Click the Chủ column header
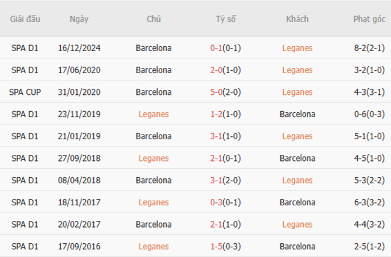Viewport: 391px width, 257px height. coord(153,19)
